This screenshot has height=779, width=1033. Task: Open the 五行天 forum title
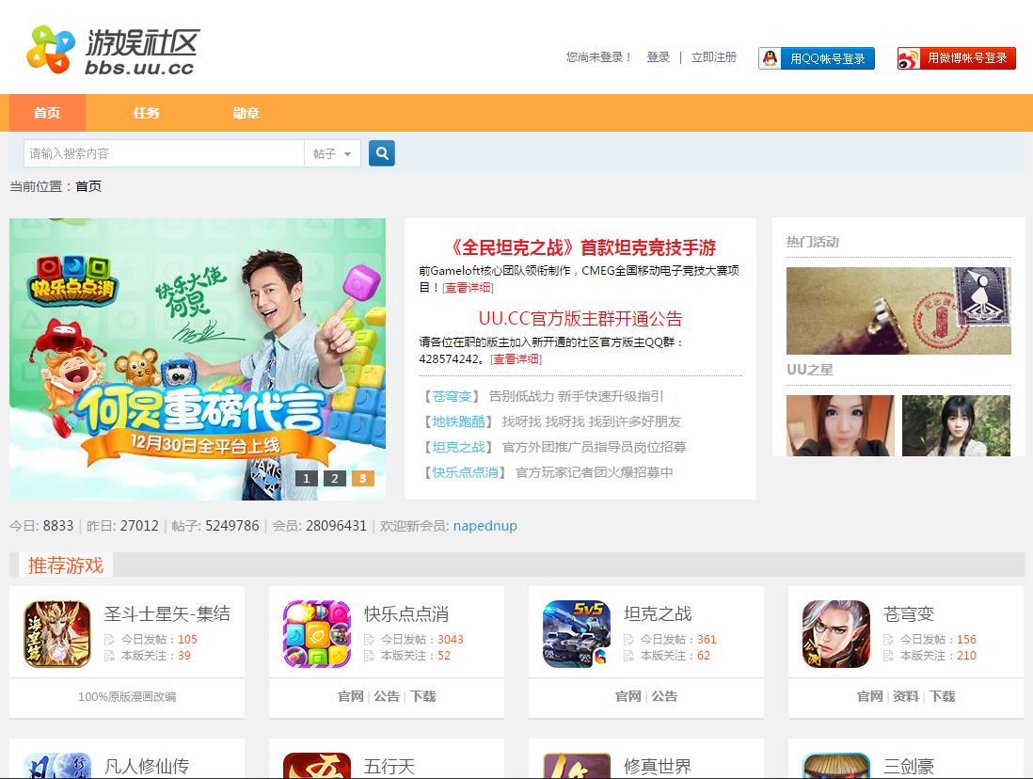[x=389, y=767]
